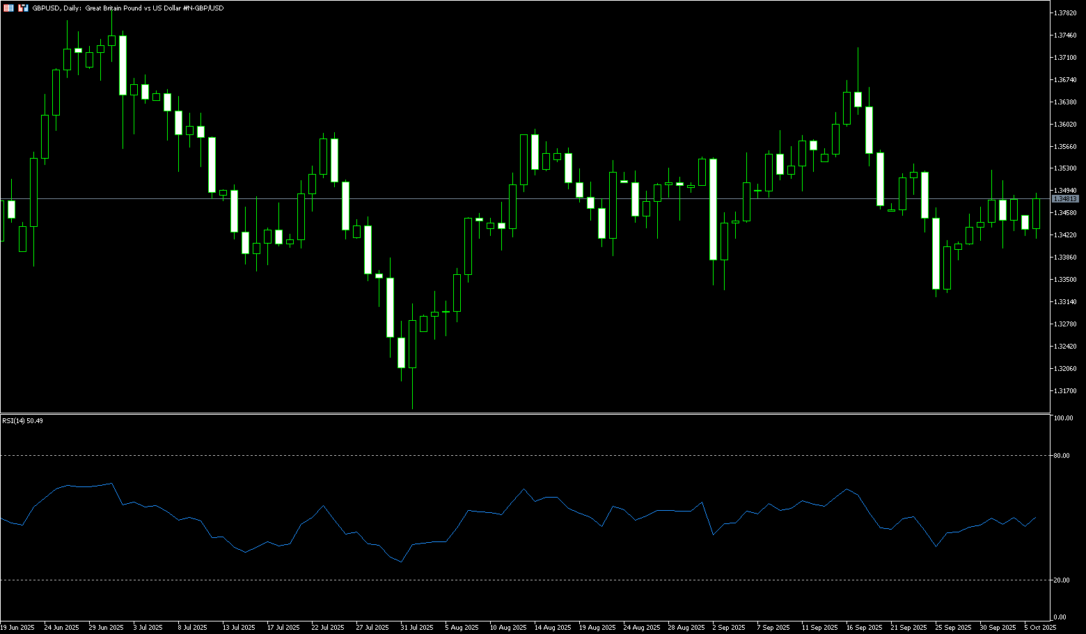Click the 100.00 label on RSI scale

tap(1063, 418)
